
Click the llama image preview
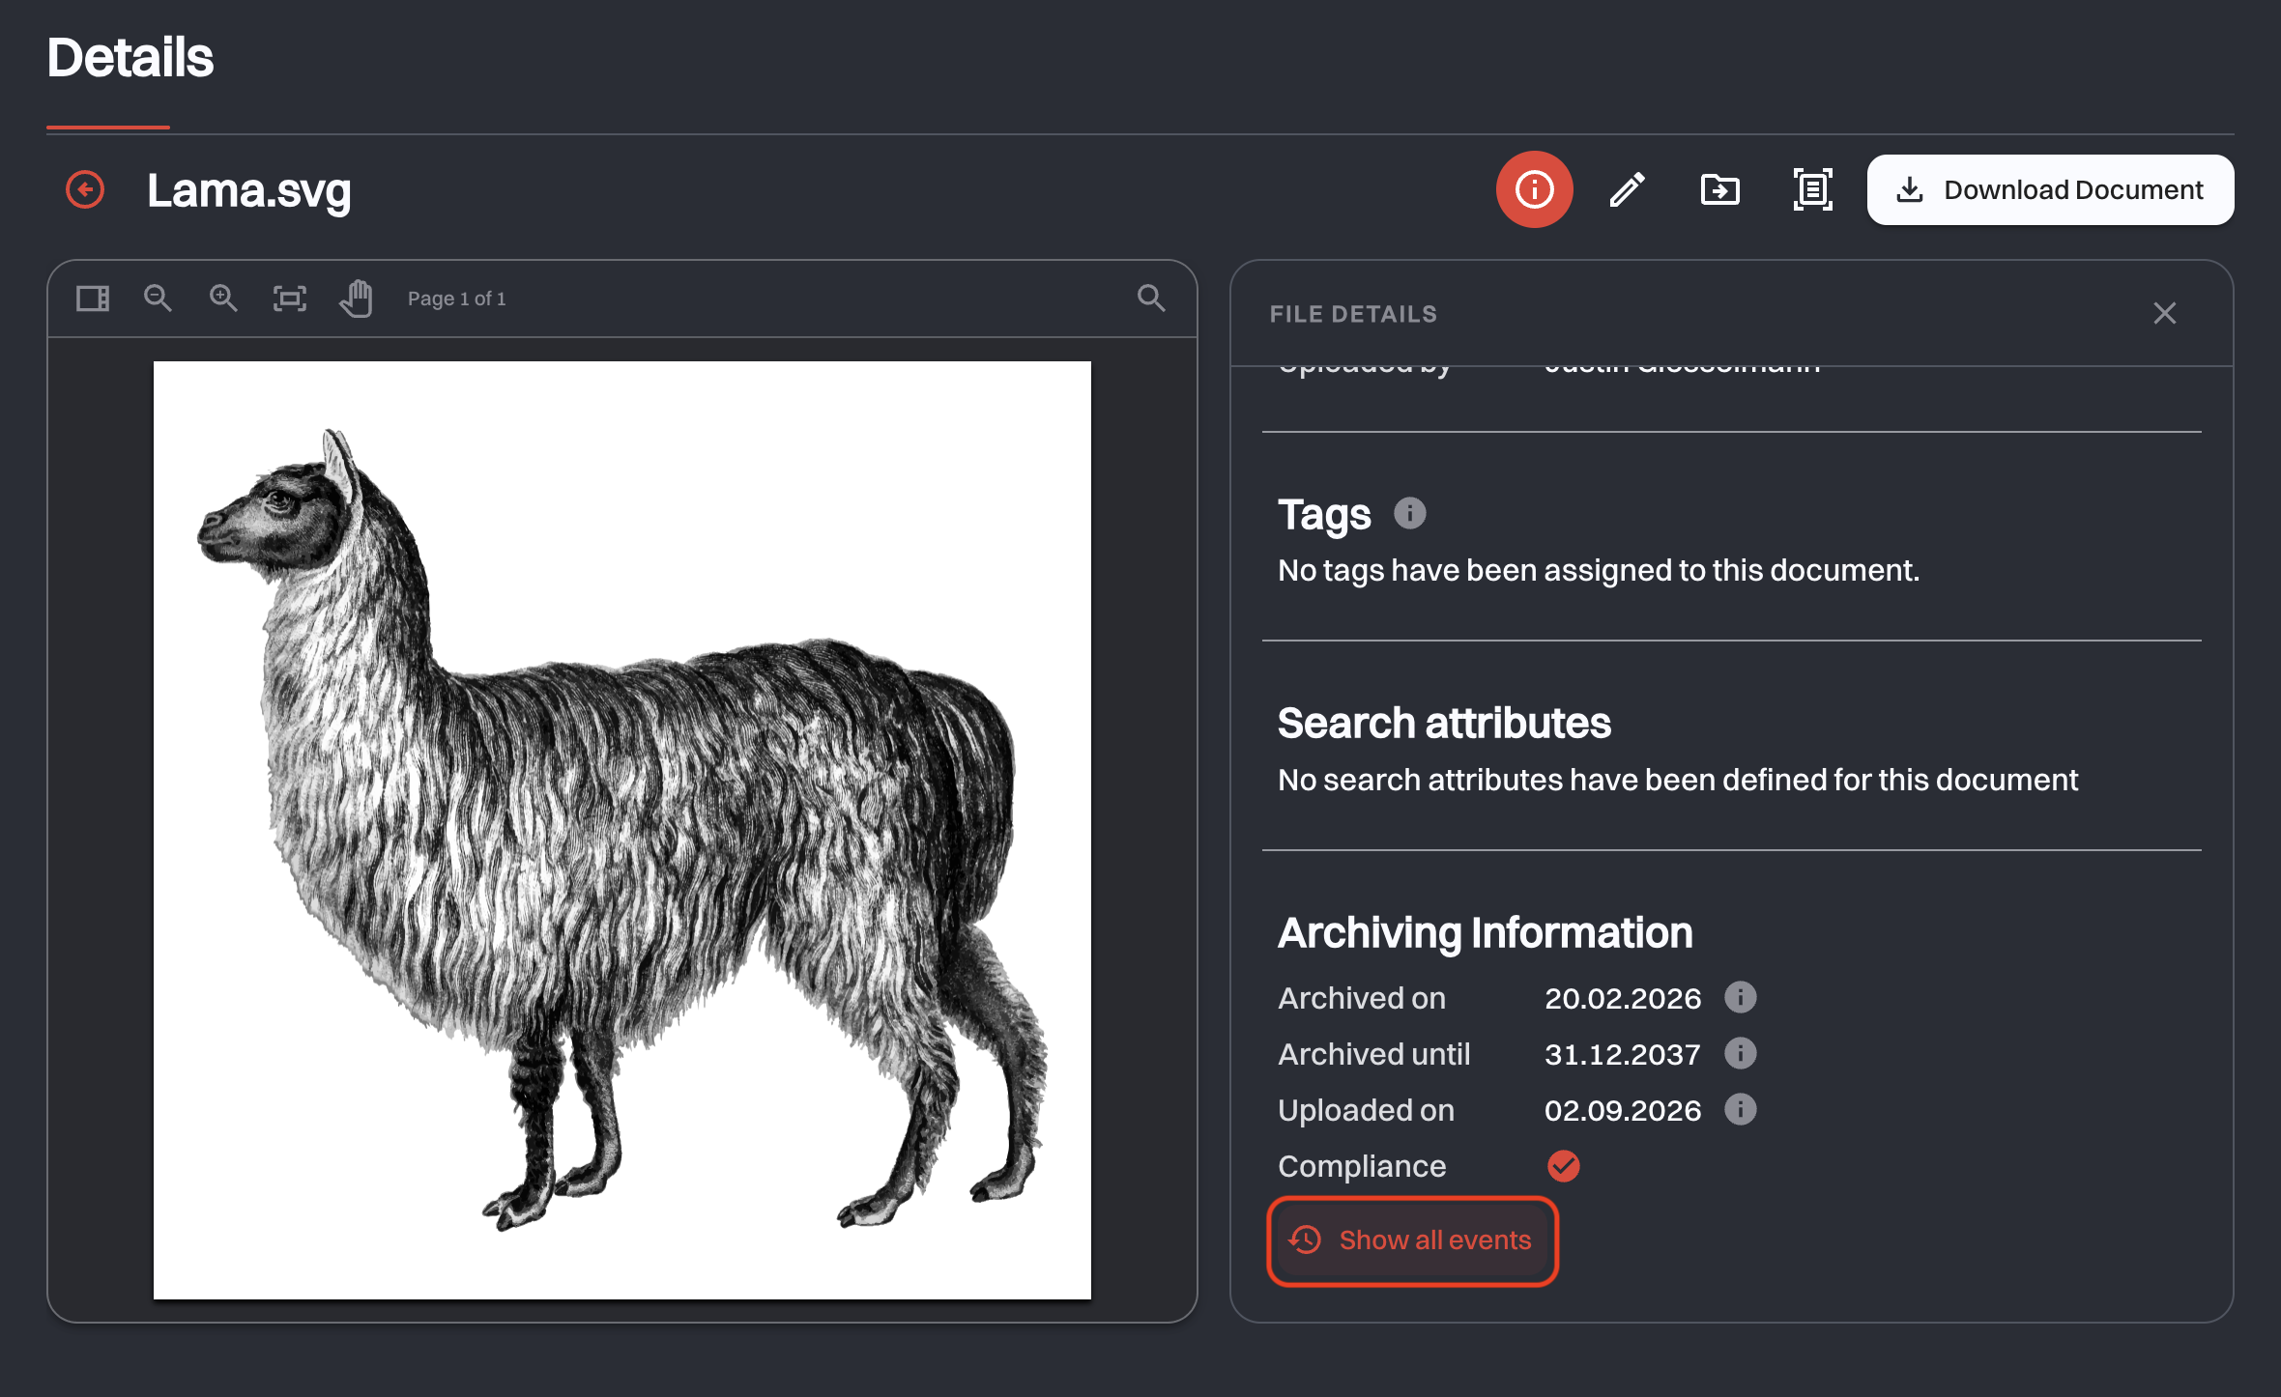click(622, 830)
